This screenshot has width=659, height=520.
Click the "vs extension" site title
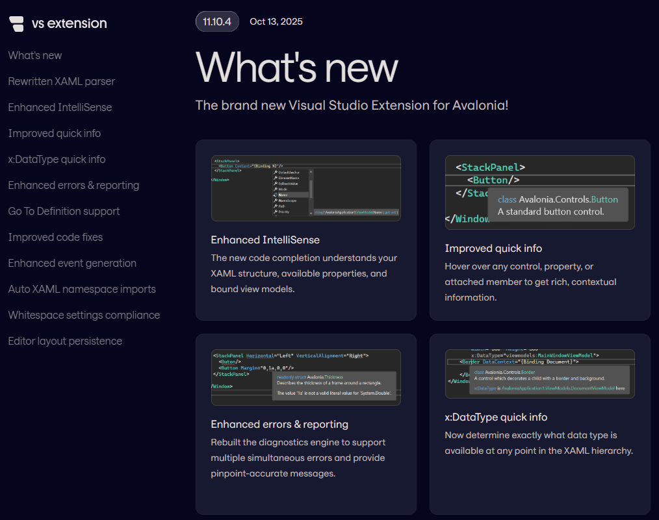pyautogui.click(x=70, y=23)
